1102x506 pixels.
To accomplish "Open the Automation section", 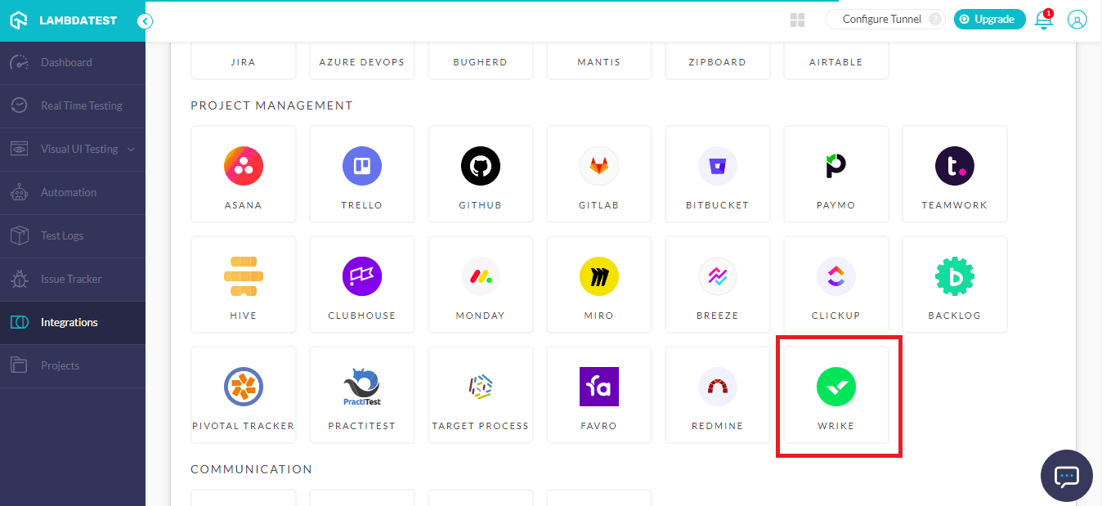I will pos(69,192).
